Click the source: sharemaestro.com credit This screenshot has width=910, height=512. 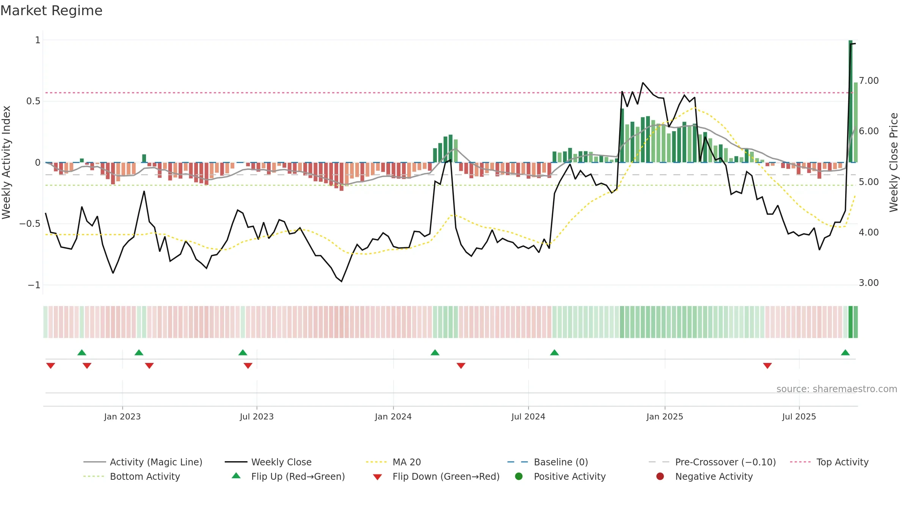[837, 389]
